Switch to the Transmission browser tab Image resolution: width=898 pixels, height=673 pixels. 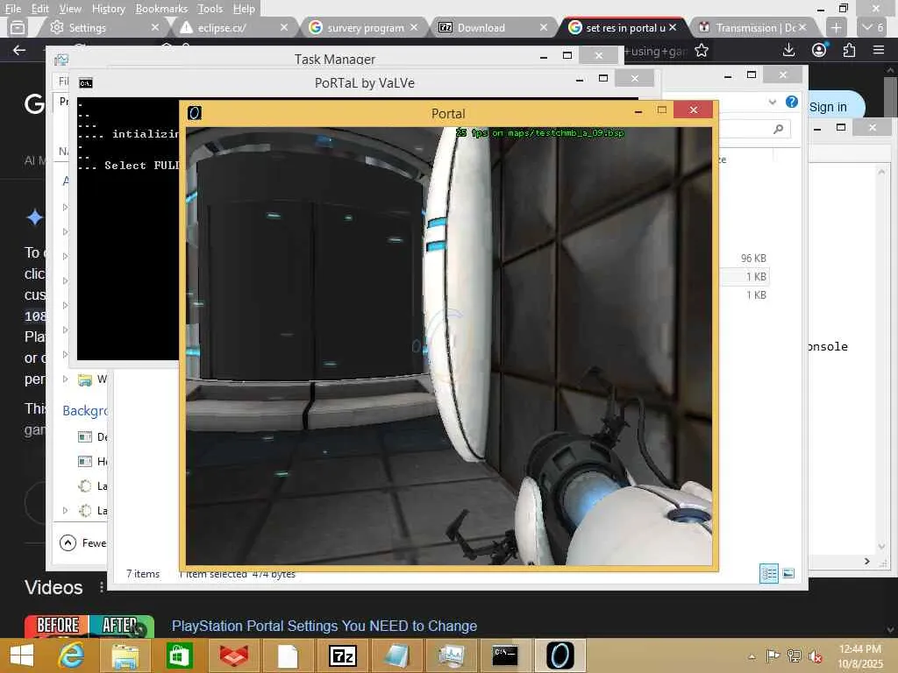click(x=751, y=27)
